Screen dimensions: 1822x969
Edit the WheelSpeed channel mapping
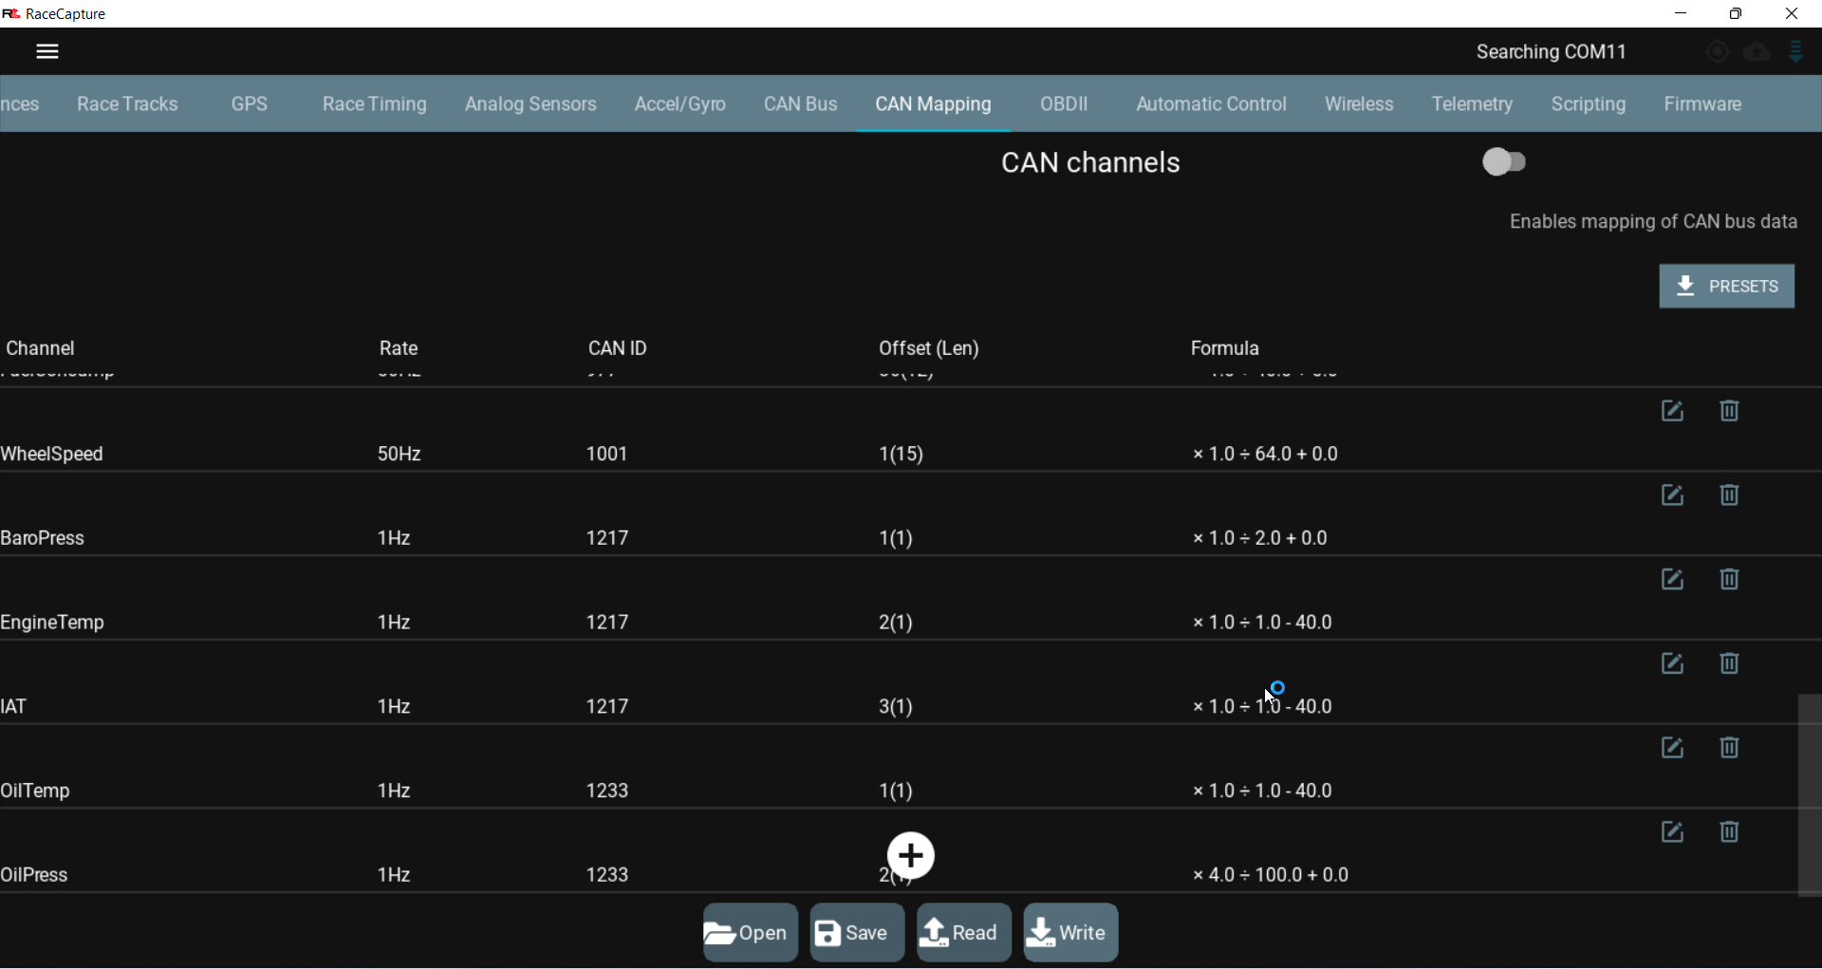(x=1672, y=412)
